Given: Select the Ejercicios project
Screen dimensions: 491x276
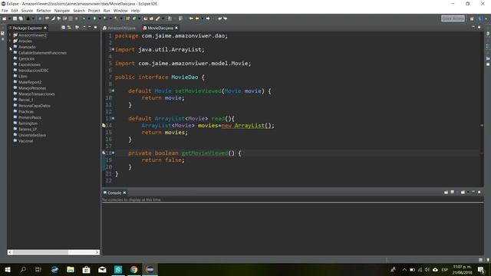Looking at the screenshot, I should coord(26,58).
